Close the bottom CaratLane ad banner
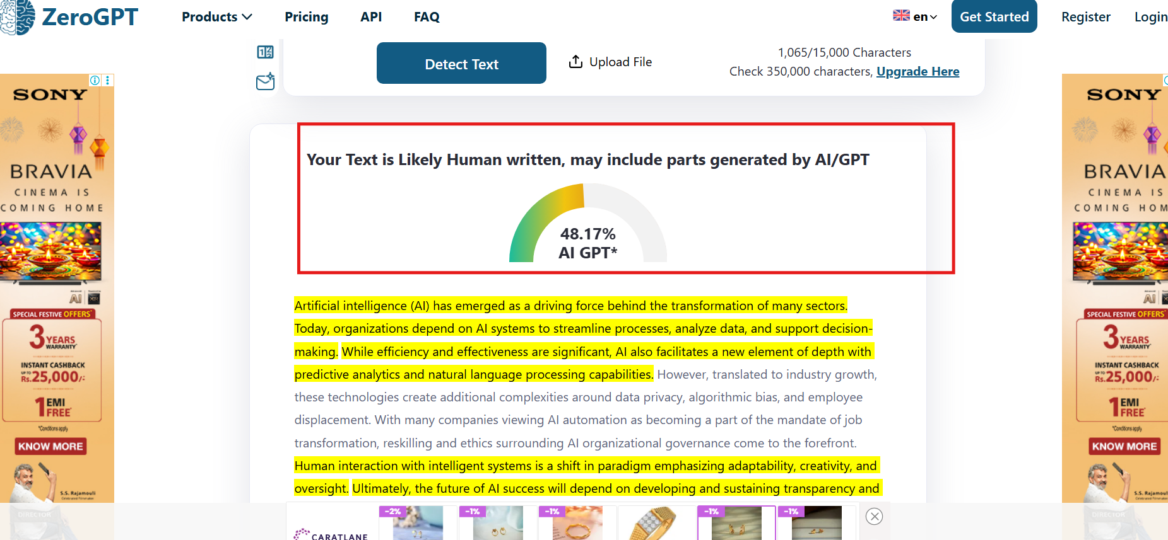 874,517
